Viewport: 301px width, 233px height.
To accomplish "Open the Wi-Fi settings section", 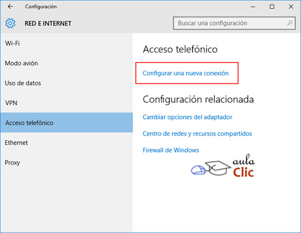I will [x=13, y=44].
